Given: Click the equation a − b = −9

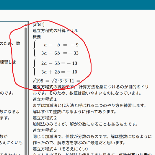Looking at the screenshot, I should pos(61,45).
